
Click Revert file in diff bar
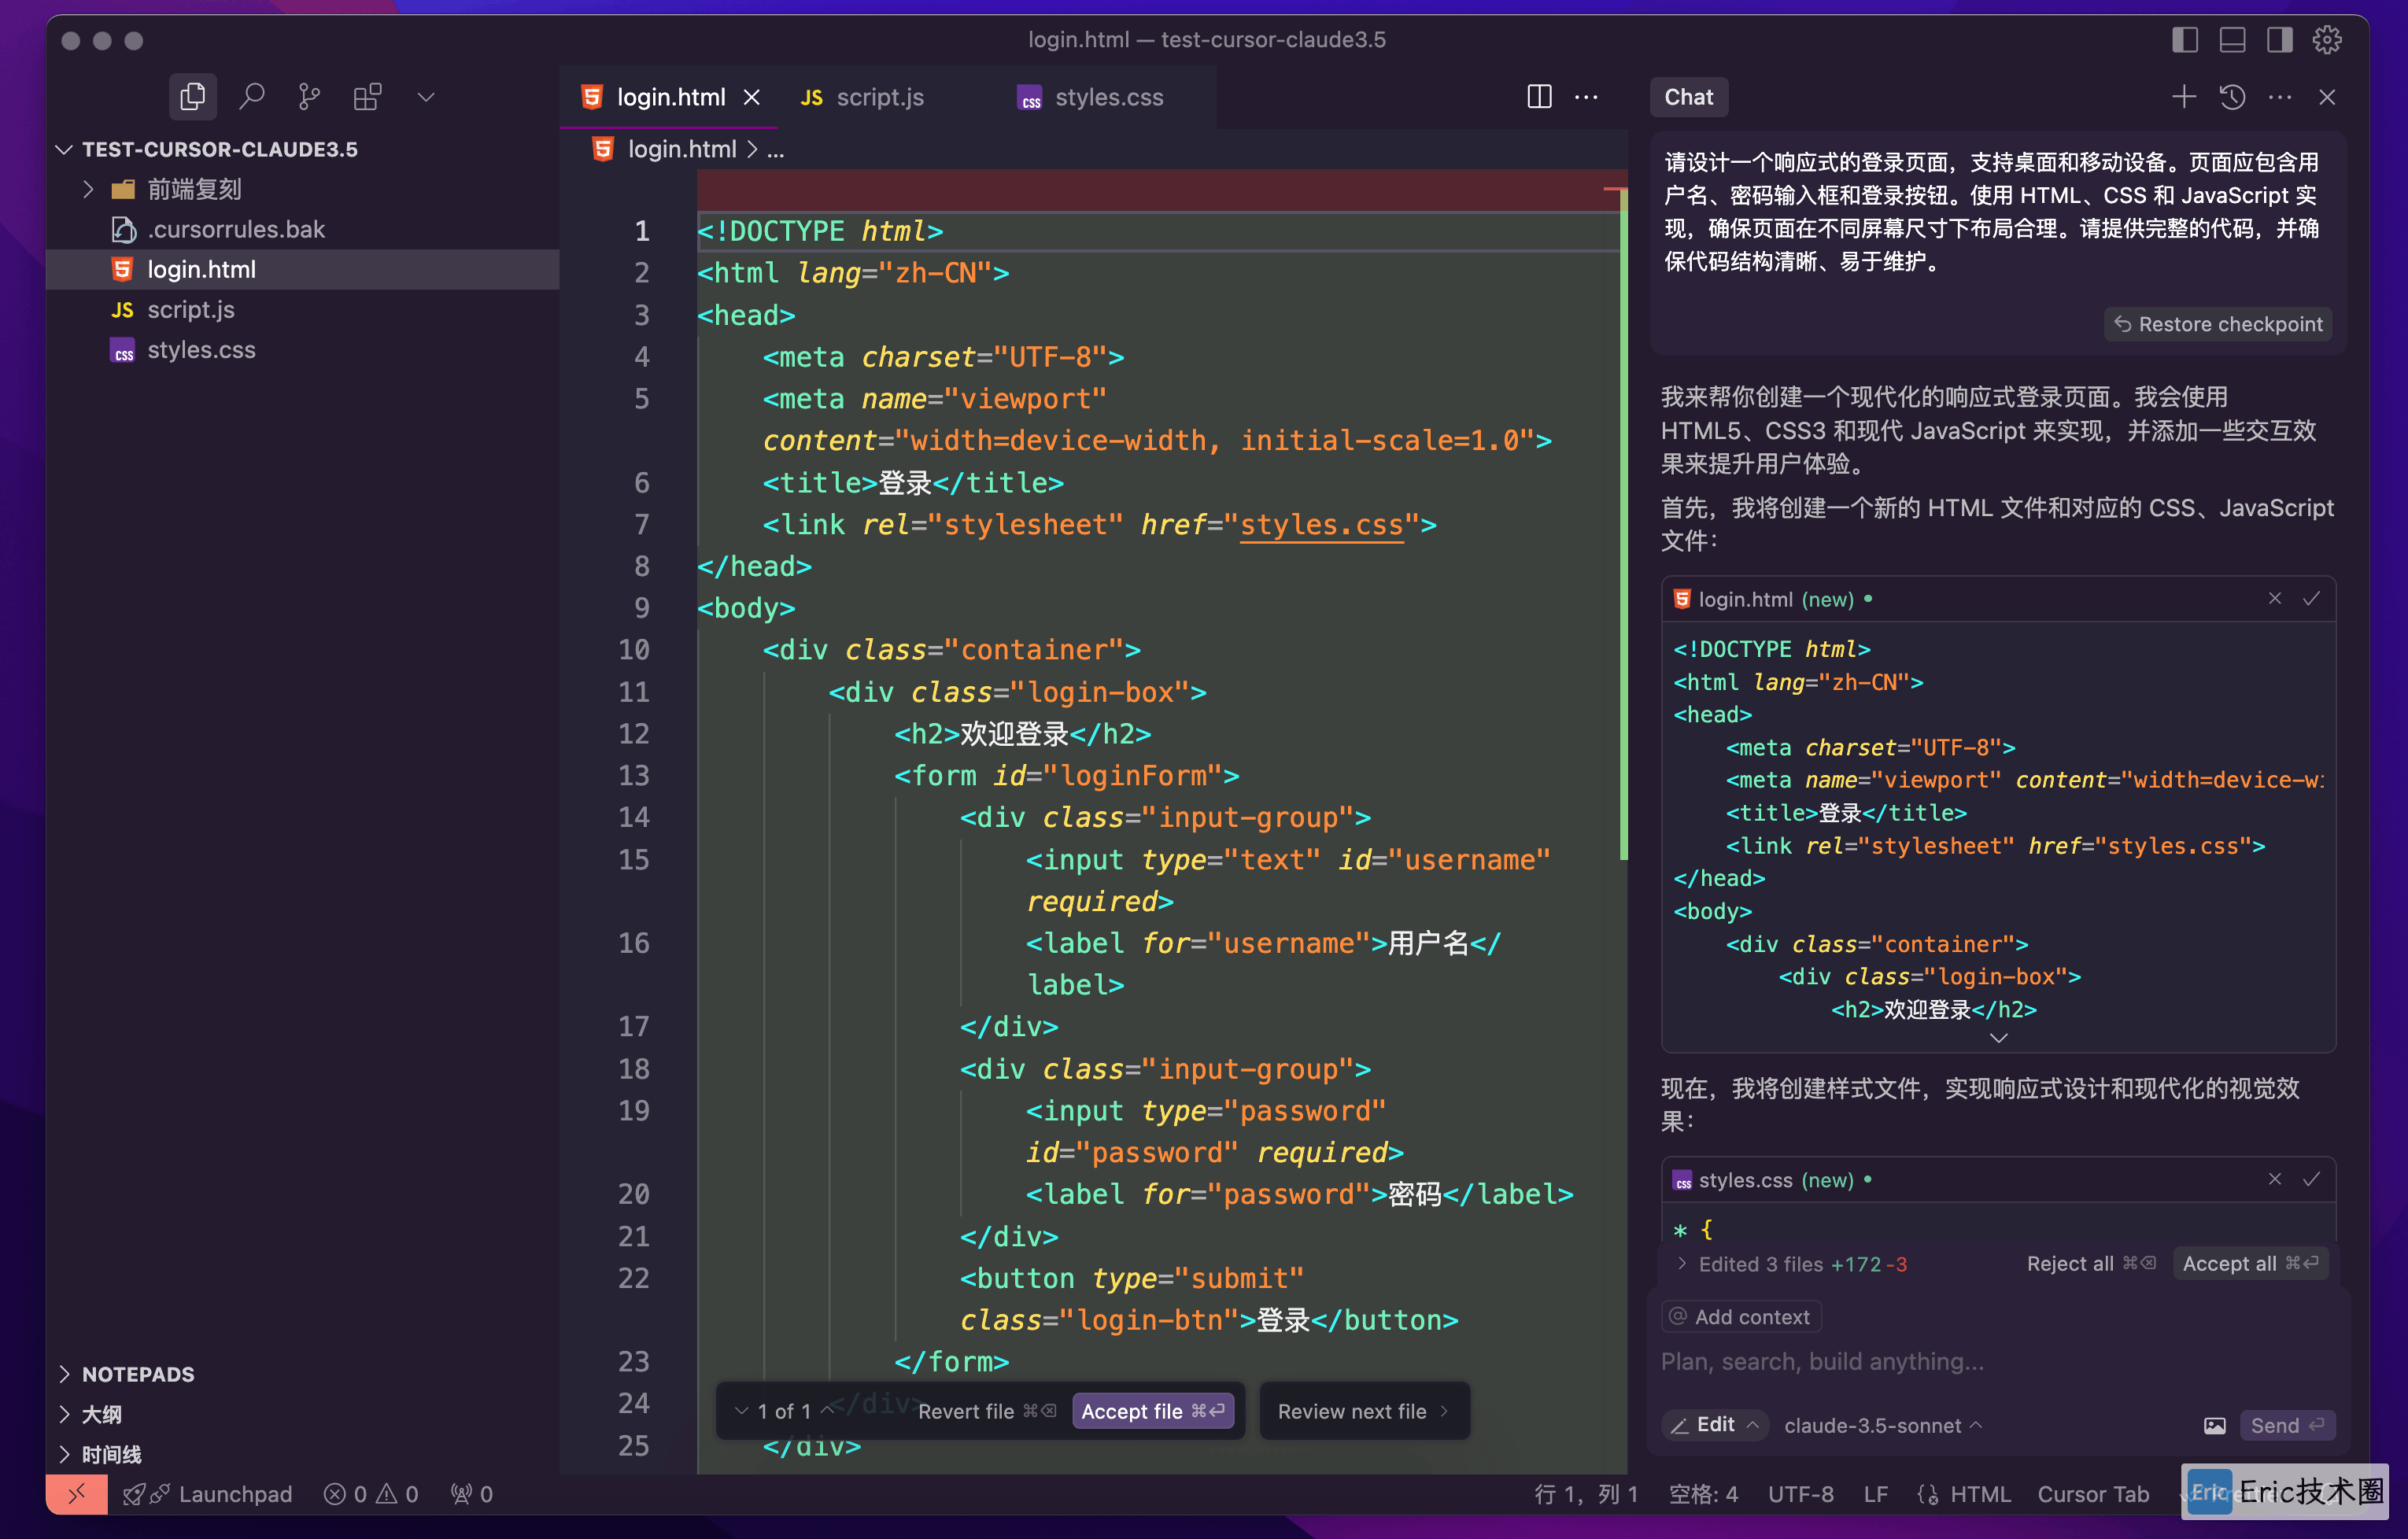(986, 1410)
